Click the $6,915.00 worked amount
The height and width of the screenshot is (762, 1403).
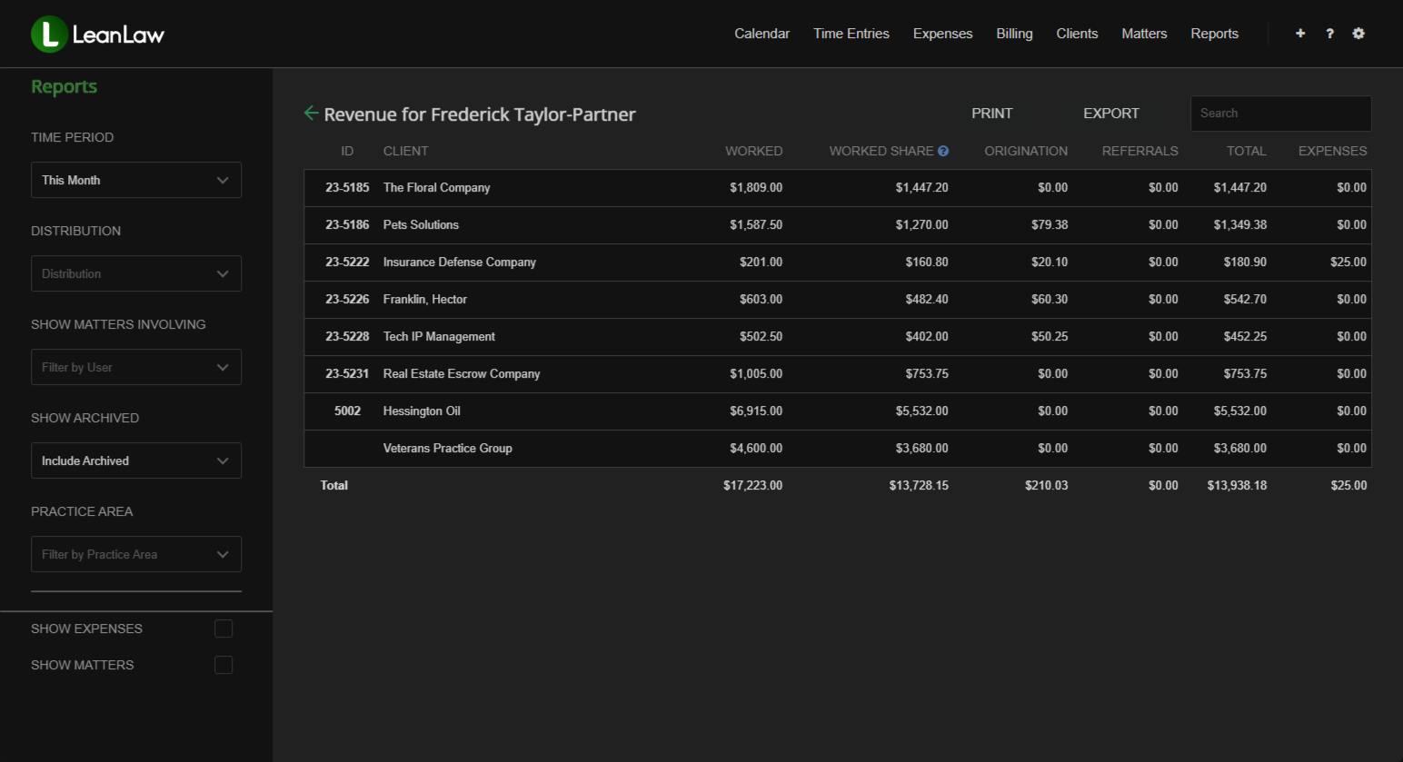(x=756, y=411)
